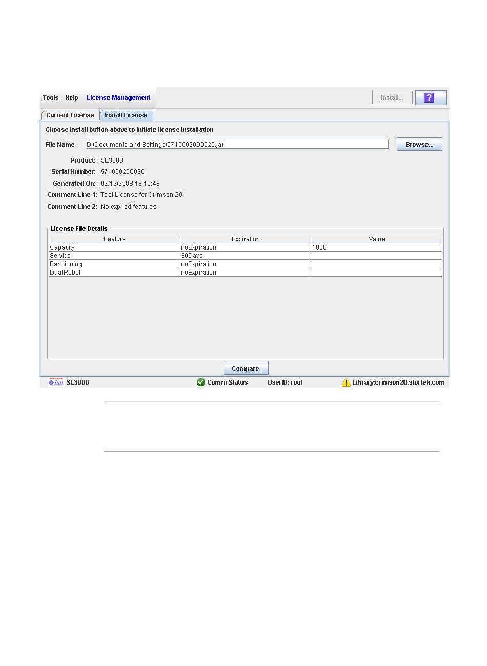Click the Install... button
This screenshot has width=487, height=666.
point(392,98)
